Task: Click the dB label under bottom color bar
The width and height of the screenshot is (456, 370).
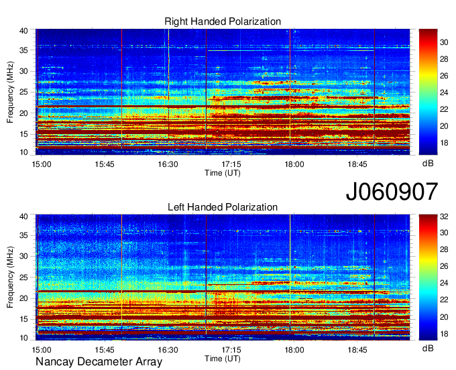Action: pyautogui.click(x=428, y=348)
